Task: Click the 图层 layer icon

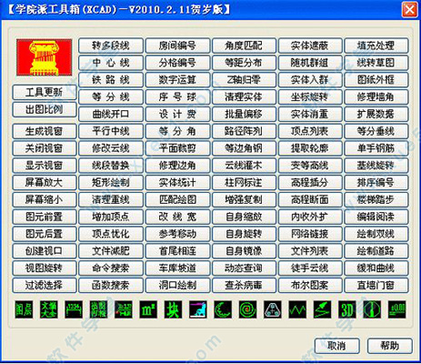Action: point(24,309)
